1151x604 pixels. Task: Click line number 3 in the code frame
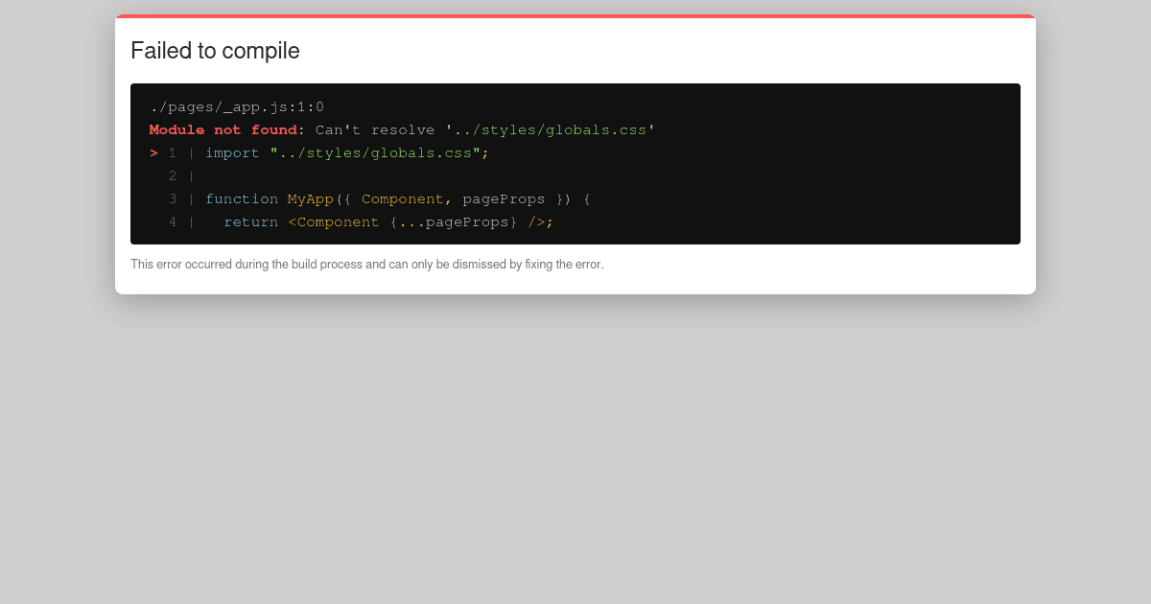coord(173,198)
